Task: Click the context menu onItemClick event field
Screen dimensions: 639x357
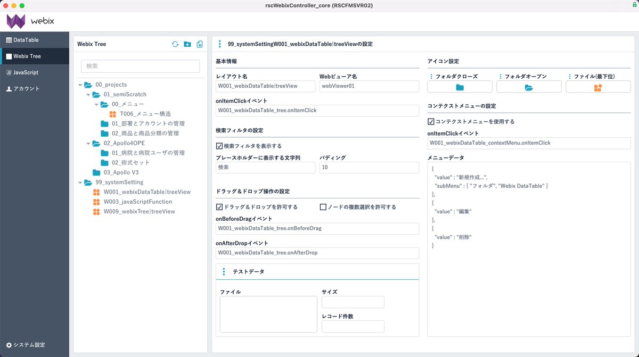Action: pyautogui.click(x=529, y=143)
